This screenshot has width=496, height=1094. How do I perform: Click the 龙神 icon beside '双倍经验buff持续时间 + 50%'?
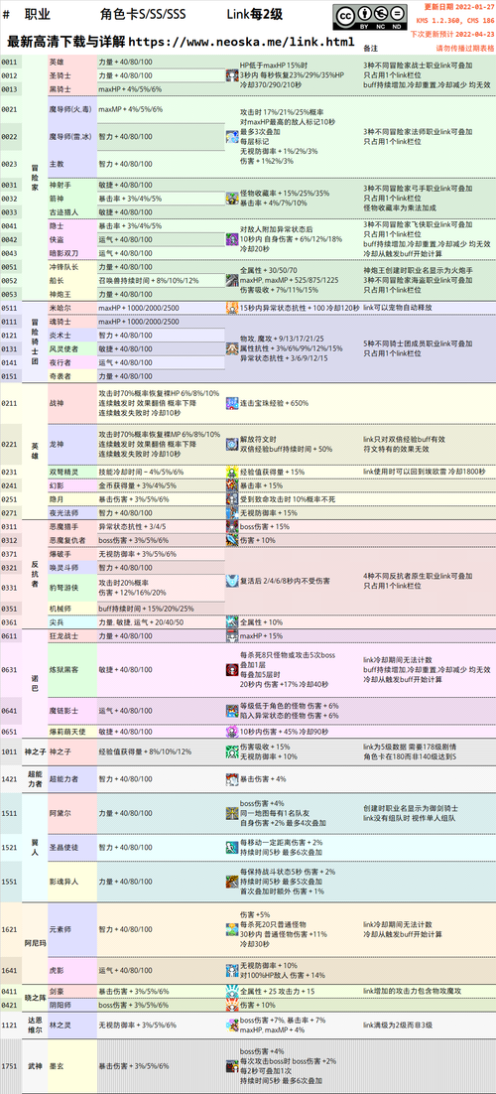click(x=231, y=445)
